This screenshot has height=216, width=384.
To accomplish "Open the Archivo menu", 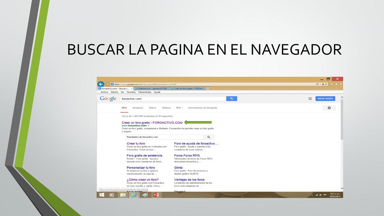I will tap(104, 92).
